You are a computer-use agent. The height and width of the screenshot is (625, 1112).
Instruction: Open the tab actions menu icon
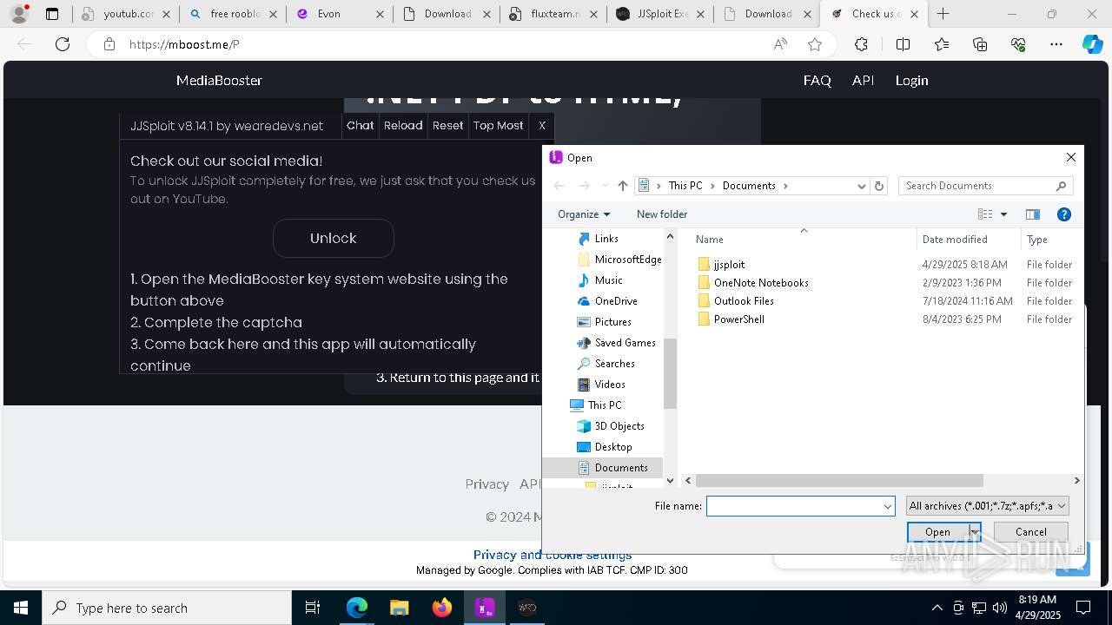(52, 14)
